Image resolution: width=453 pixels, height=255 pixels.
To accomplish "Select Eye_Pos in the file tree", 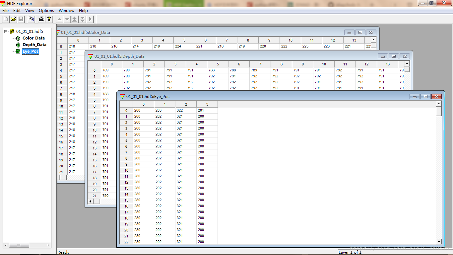I will point(31,51).
